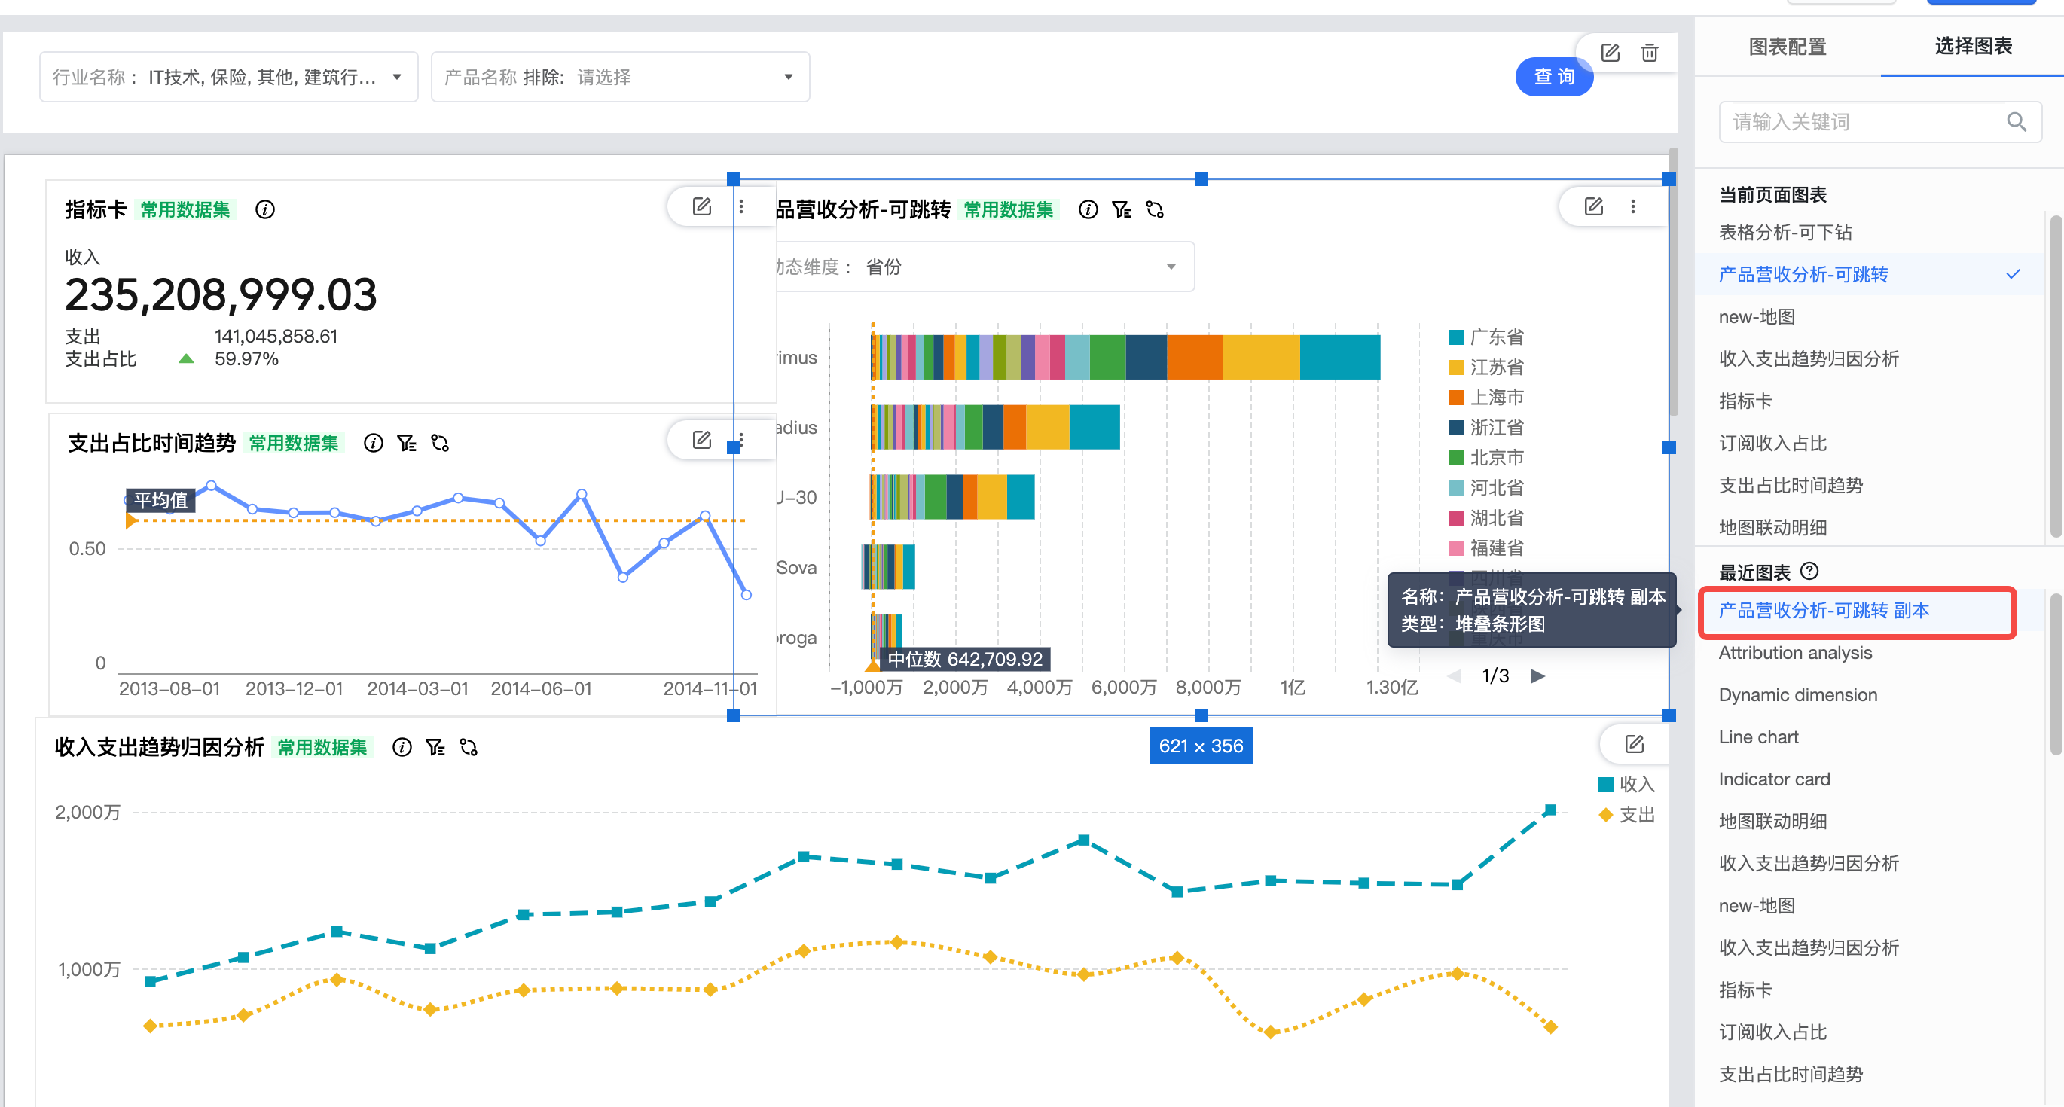Open the 行业名称 filter dropdown
The width and height of the screenshot is (2064, 1107).
tap(228, 77)
